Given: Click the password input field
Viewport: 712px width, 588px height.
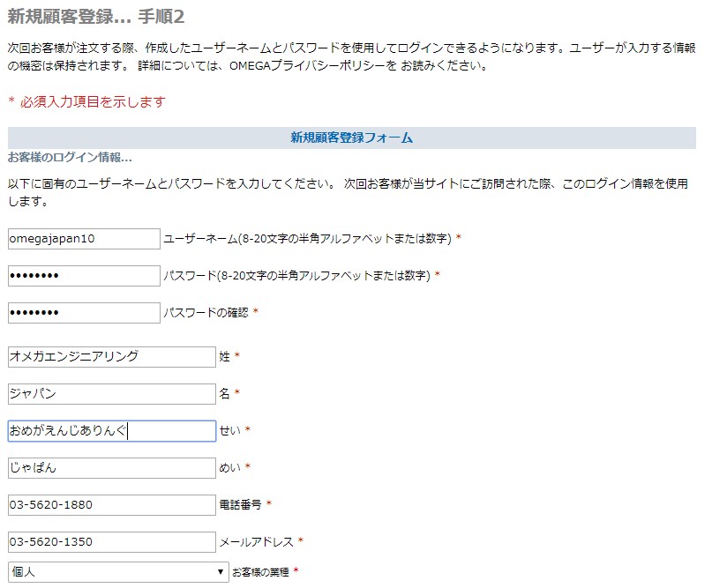Looking at the screenshot, I should click(x=84, y=276).
